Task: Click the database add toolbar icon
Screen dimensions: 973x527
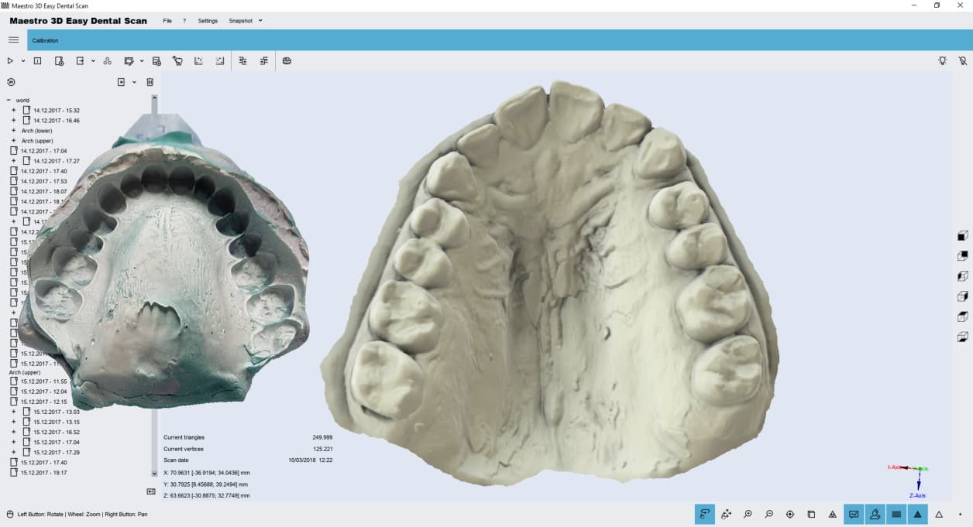Action: [x=156, y=60]
